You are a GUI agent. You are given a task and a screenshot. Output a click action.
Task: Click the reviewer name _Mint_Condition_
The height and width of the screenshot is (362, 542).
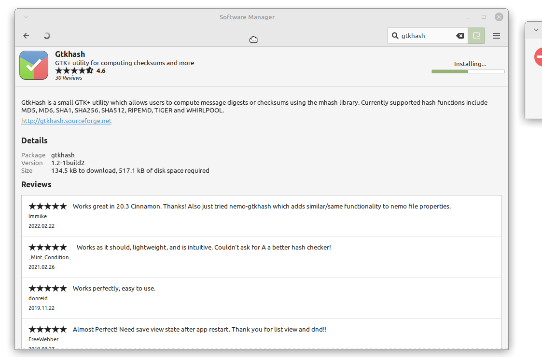(50, 257)
